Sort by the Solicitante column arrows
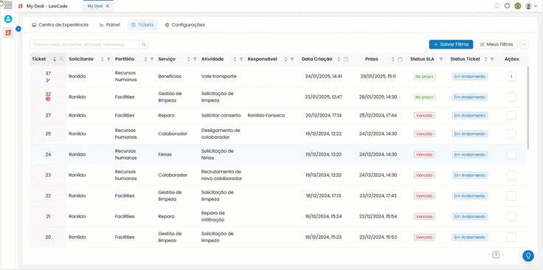 click(102, 59)
